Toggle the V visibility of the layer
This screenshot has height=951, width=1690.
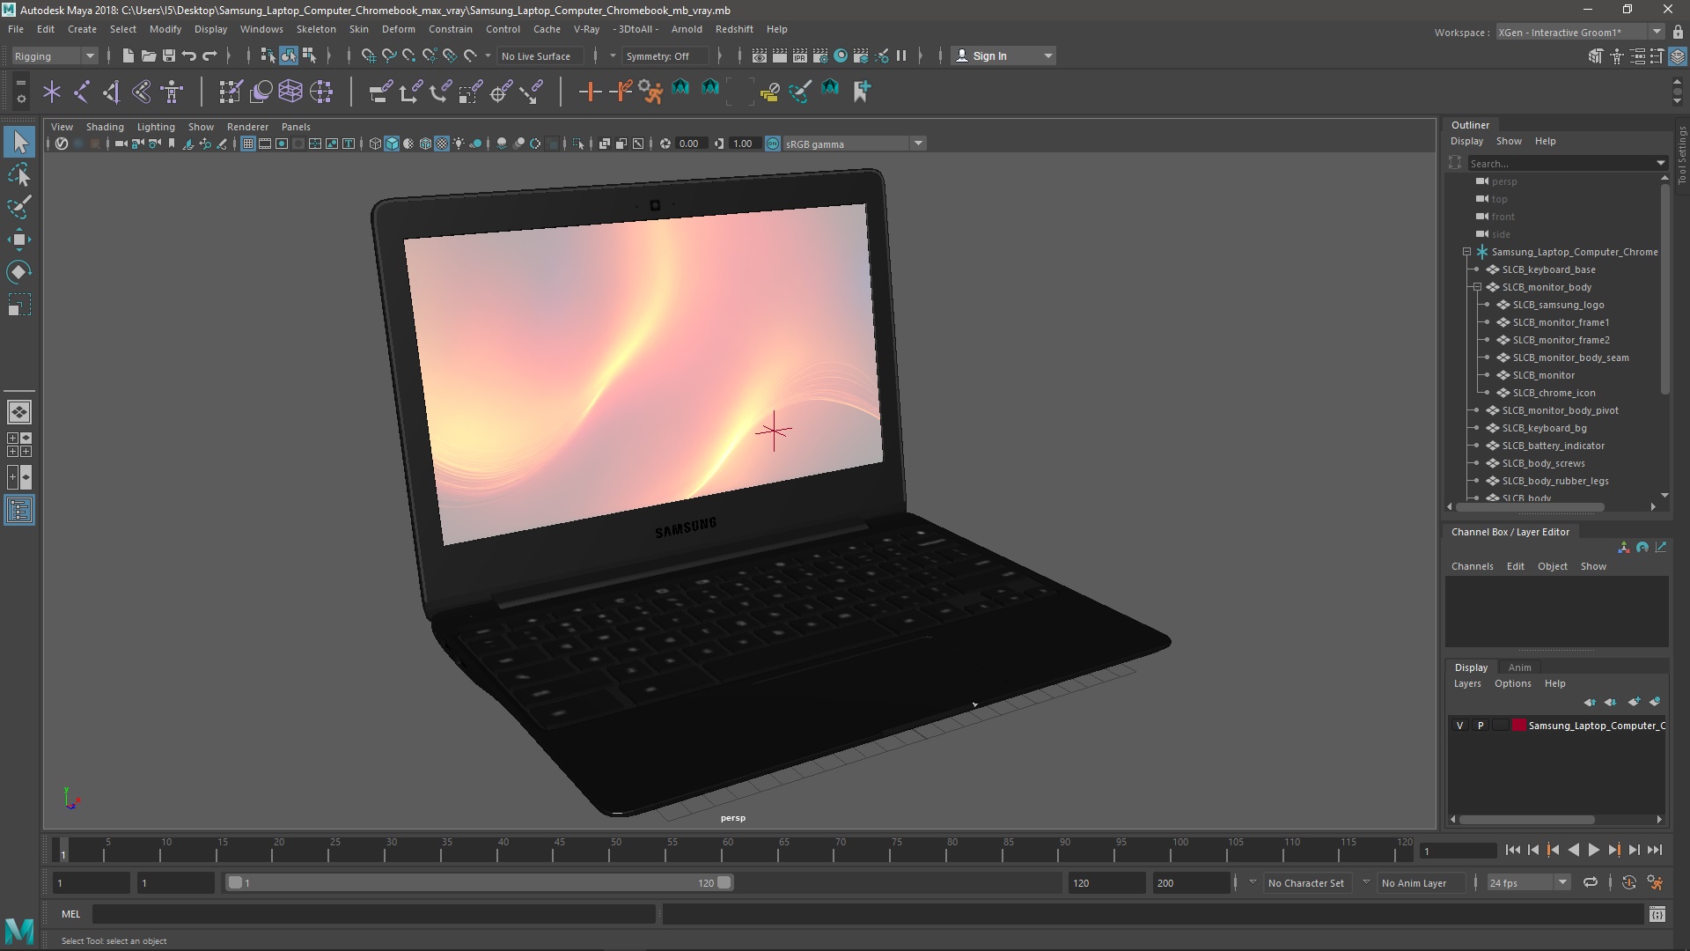coord(1459,726)
